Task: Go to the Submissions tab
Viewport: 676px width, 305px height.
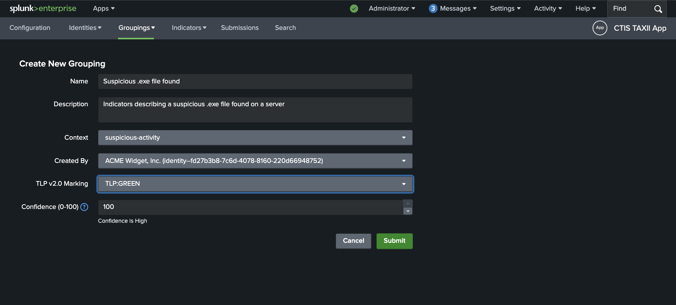Action: pos(240,28)
